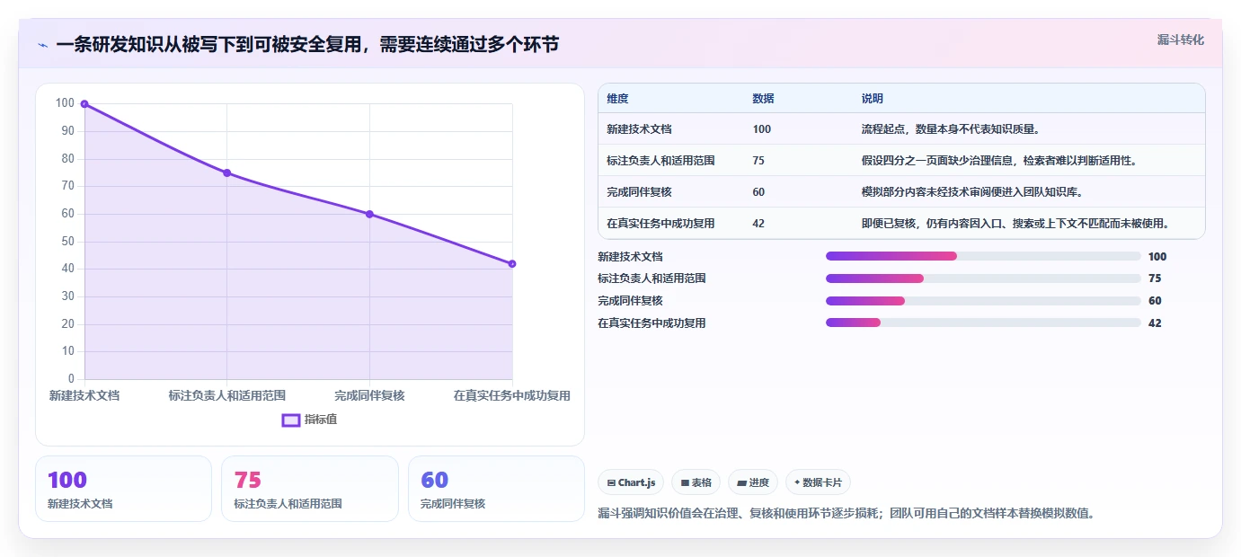Click the 表格 chip

click(696, 482)
